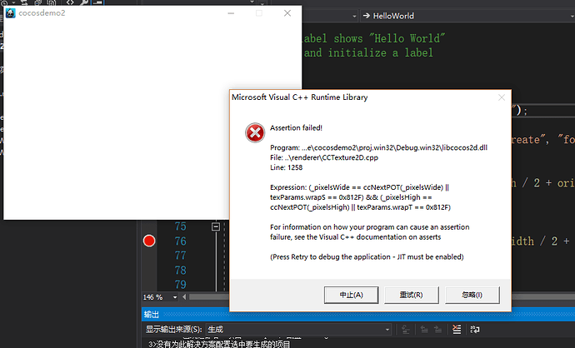Click the 'File: ..\renderer\CCTexture2D.cpp' text
The image size is (575, 348).
(x=324, y=157)
